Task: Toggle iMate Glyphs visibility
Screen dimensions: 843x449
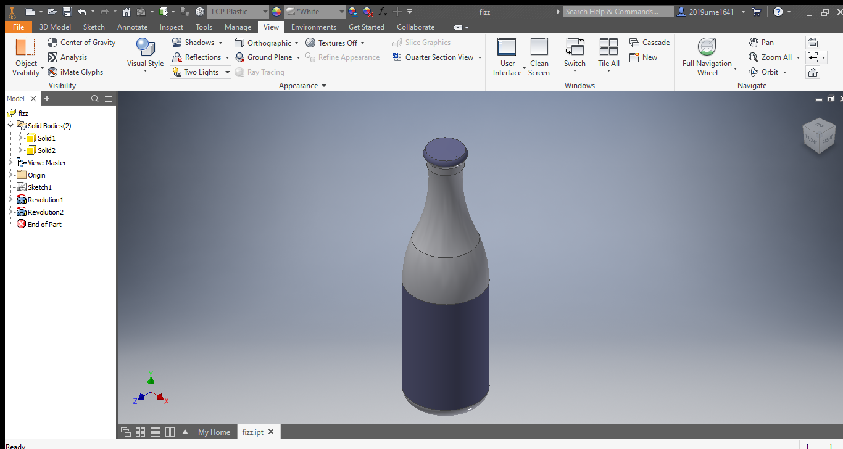Action: [x=53, y=72]
